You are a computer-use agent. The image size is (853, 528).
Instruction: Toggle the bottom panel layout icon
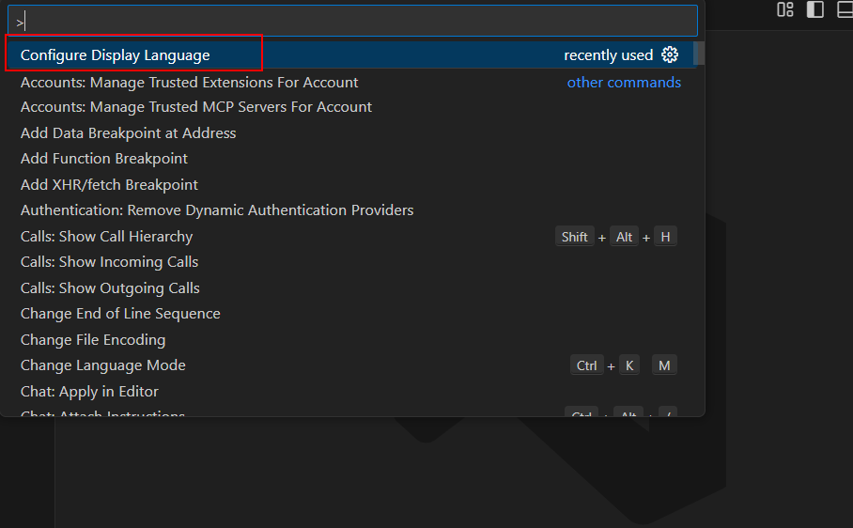845,10
